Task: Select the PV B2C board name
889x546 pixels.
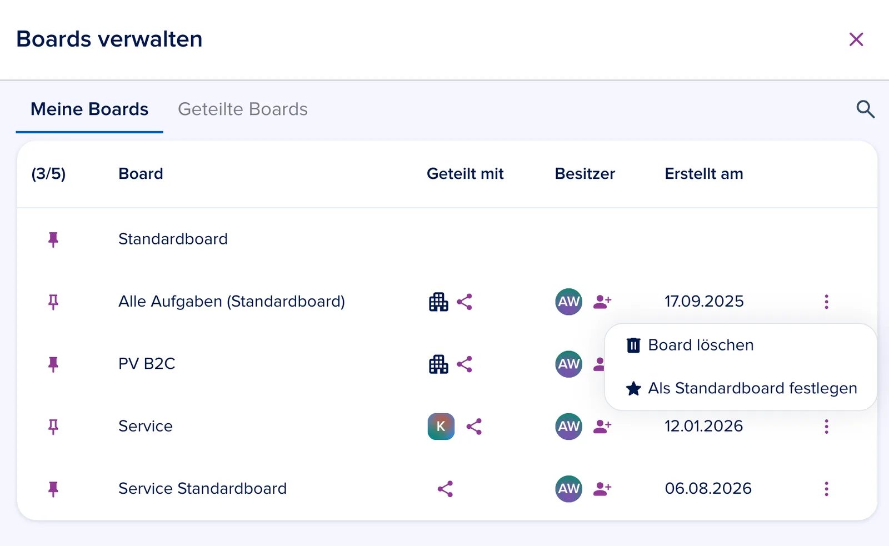Action: [x=147, y=364]
